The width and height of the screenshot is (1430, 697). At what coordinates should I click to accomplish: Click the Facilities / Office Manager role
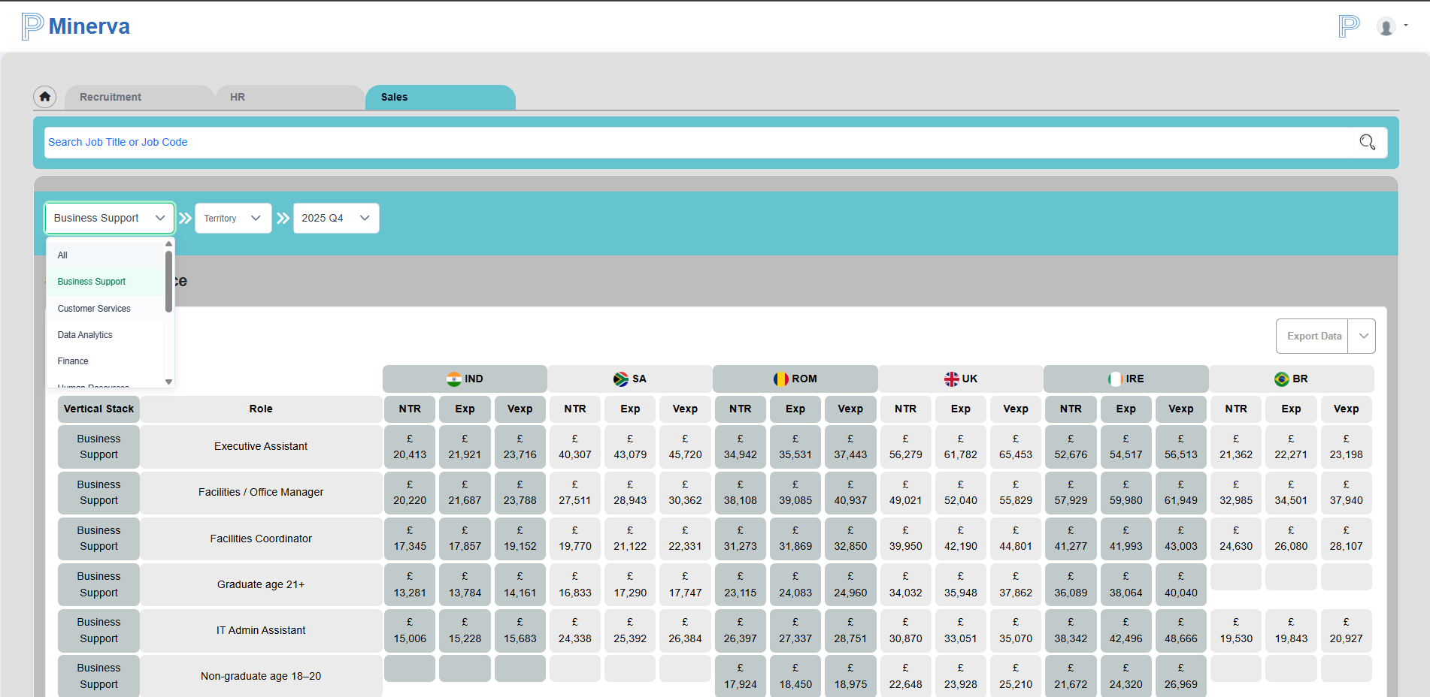(x=261, y=492)
